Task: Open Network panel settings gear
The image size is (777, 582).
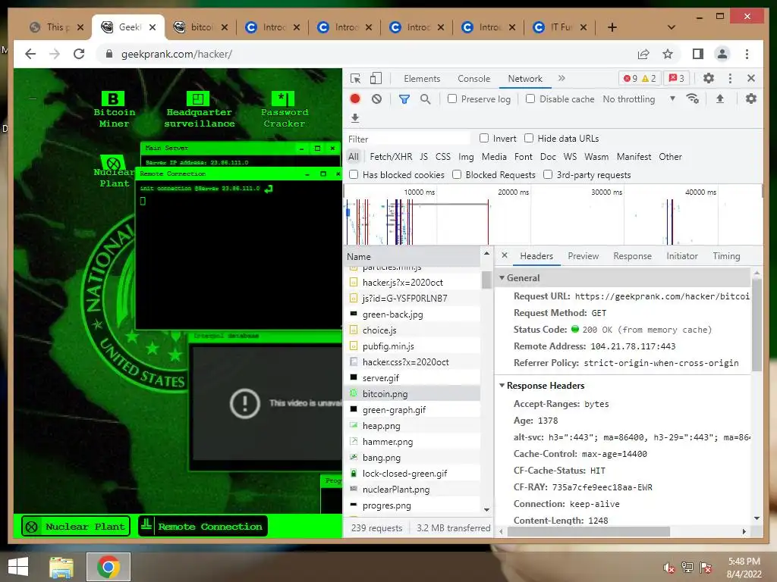Action: pyautogui.click(x=751, y=99)
